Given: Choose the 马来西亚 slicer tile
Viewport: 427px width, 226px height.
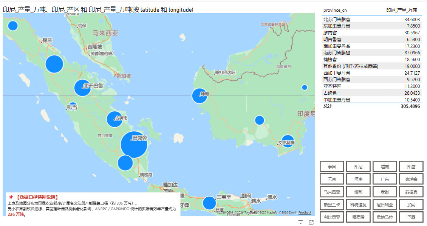Looking at the screenshot, I should point(332,192).
